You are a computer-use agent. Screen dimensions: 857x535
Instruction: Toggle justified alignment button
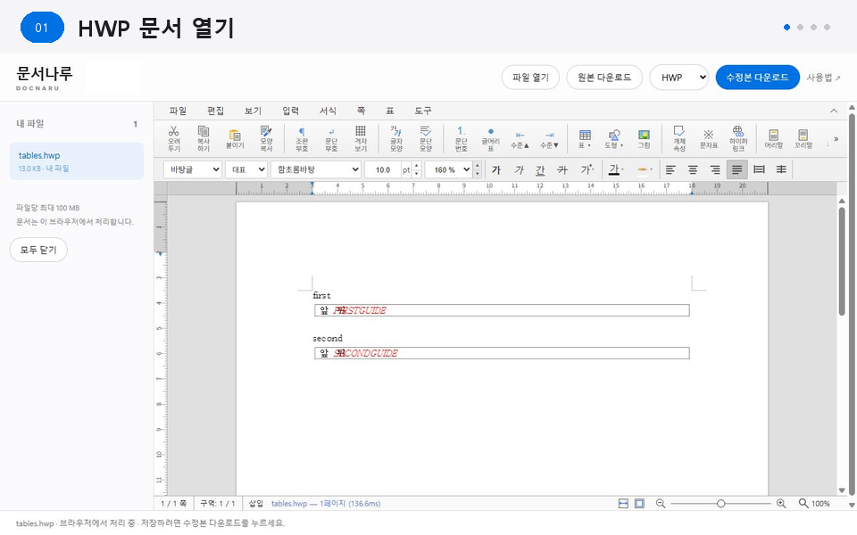[736, 169]
